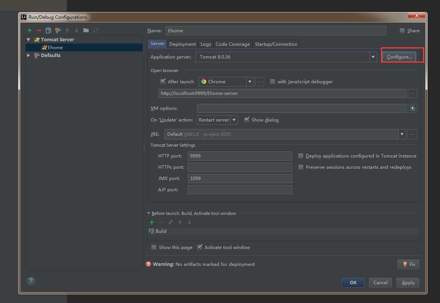440x303 pixels.
Task: Expand the Defaults tree node
Action: [28, 55]
